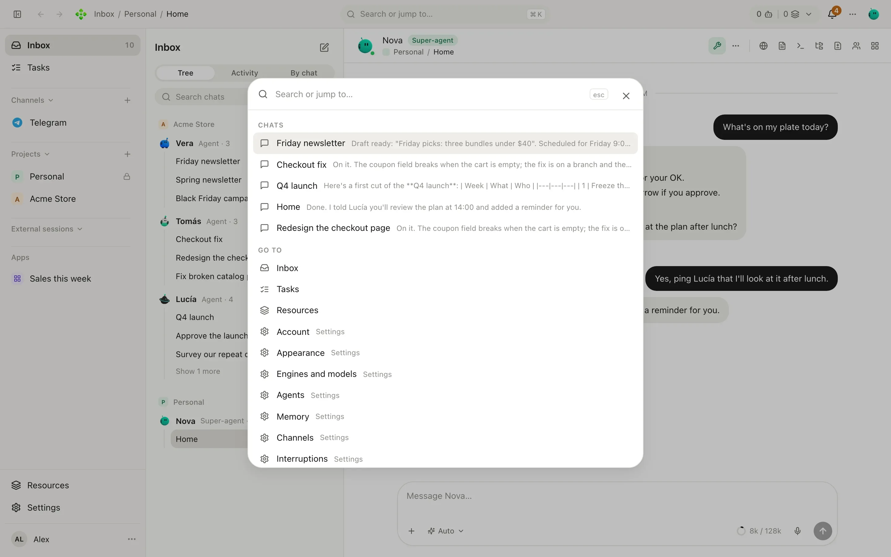The image size is (891, 557).
Task: Expand the External sessions section
Action: (x=47, y=229)
